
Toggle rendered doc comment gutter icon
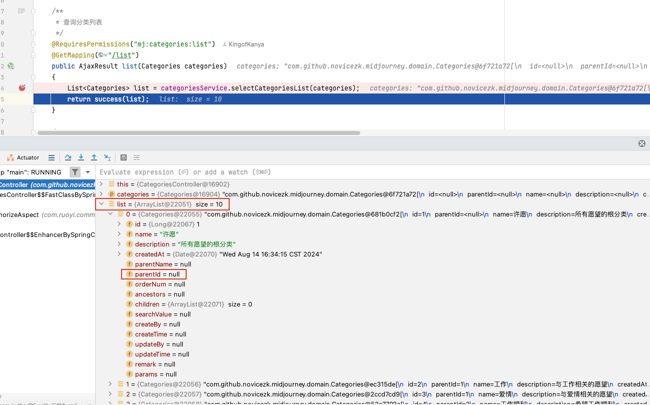[x=22, y=11]
